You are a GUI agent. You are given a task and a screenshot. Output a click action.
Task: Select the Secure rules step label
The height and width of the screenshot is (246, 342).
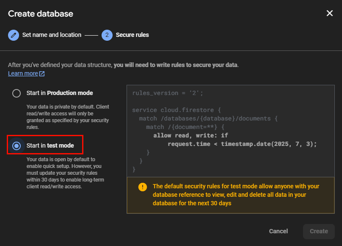pos(132,35)
